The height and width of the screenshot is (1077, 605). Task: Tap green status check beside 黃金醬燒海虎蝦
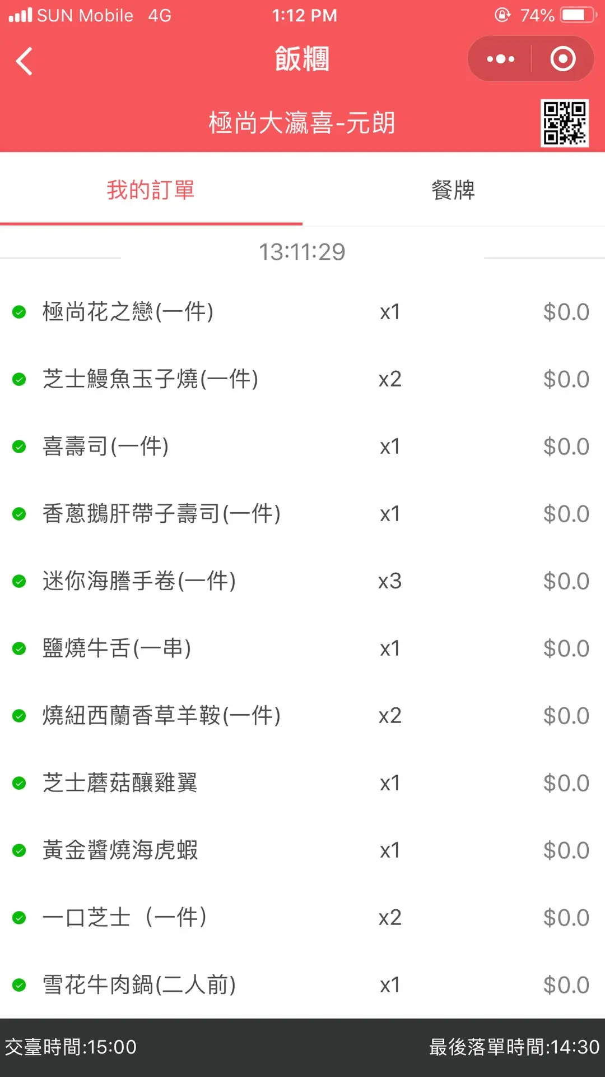(19, 850)
